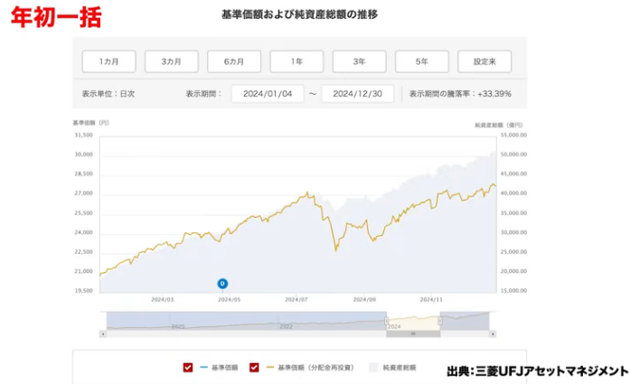Image resolution: width=630 pixels, height=384 pixels.
Task: Click the blue line icon for 基準価額 legend
Action: [x=202, y=368]
